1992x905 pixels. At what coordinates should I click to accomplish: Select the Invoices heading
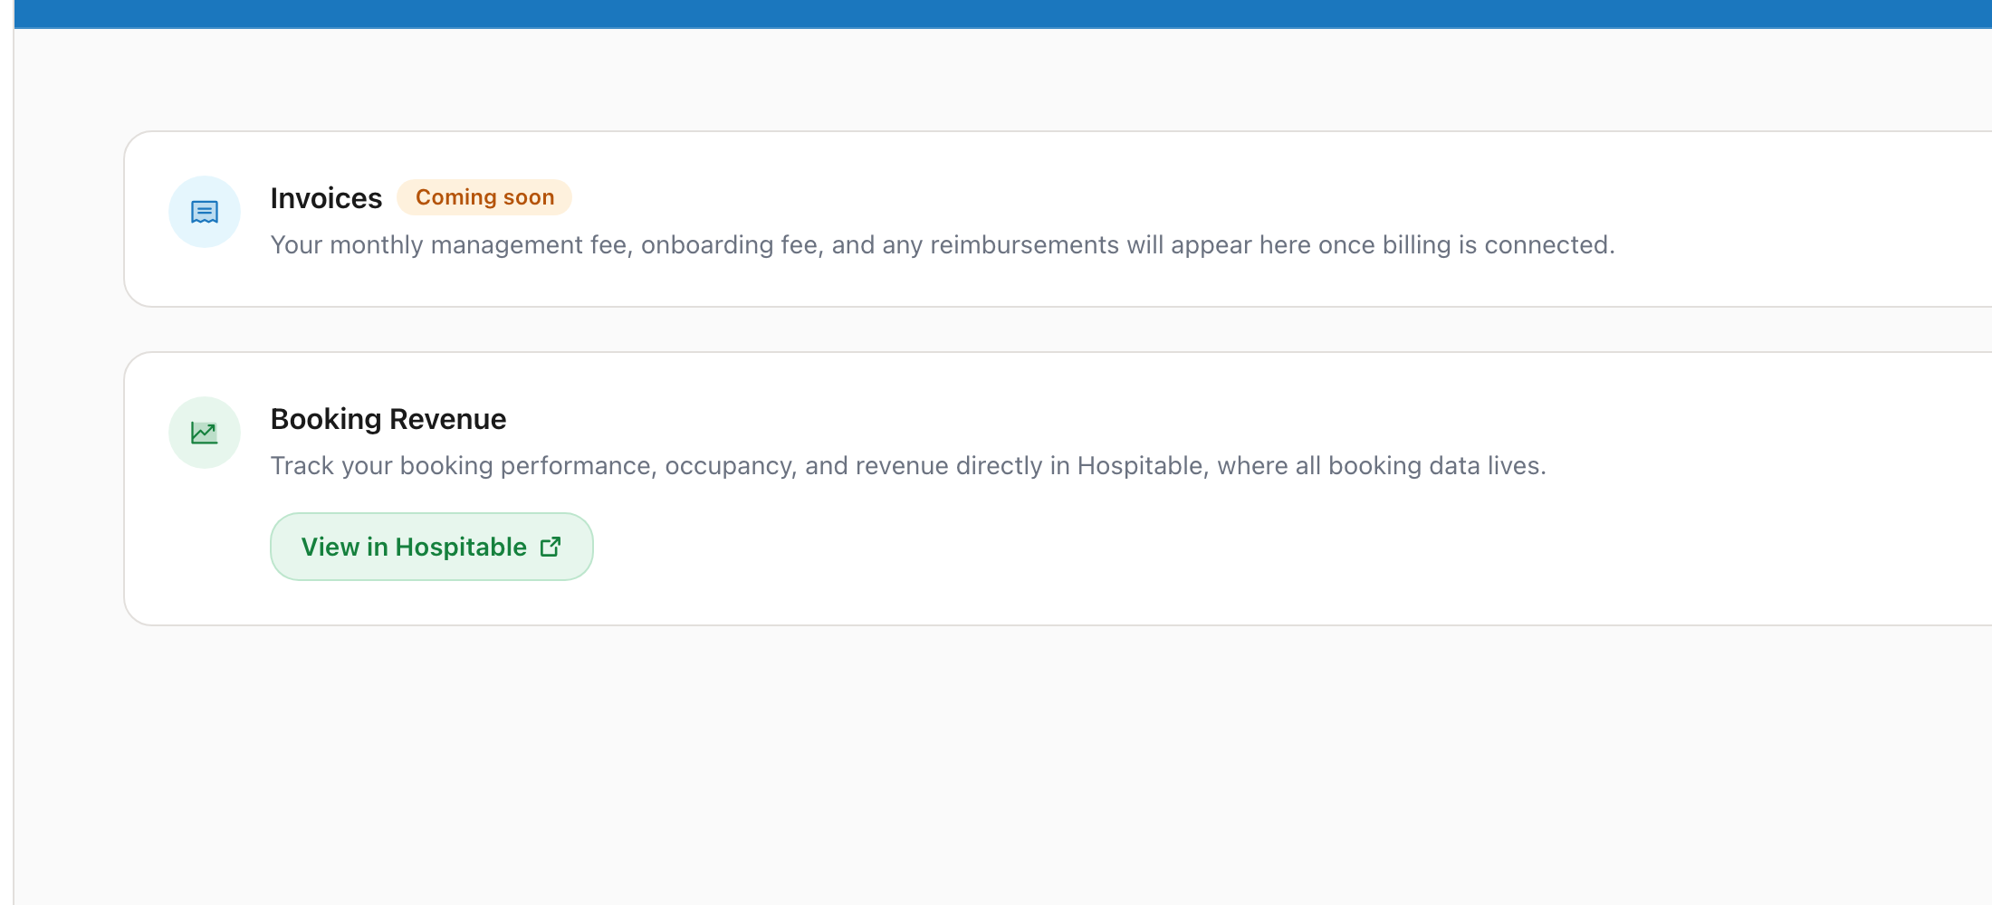coord(326,197)
